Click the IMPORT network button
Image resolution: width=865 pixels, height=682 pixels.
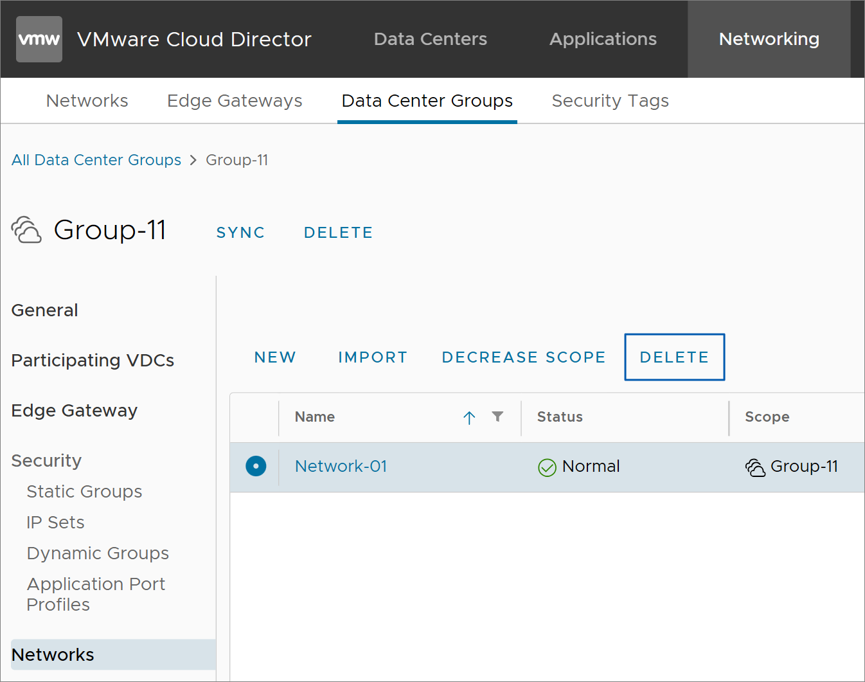(x=373, y=357)
